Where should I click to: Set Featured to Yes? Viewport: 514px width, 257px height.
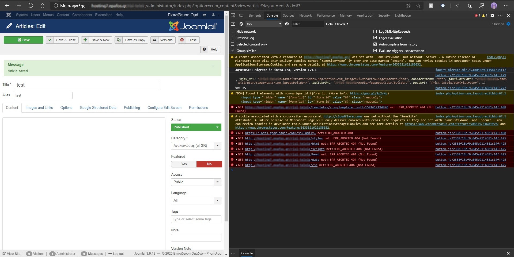[184, 164]
